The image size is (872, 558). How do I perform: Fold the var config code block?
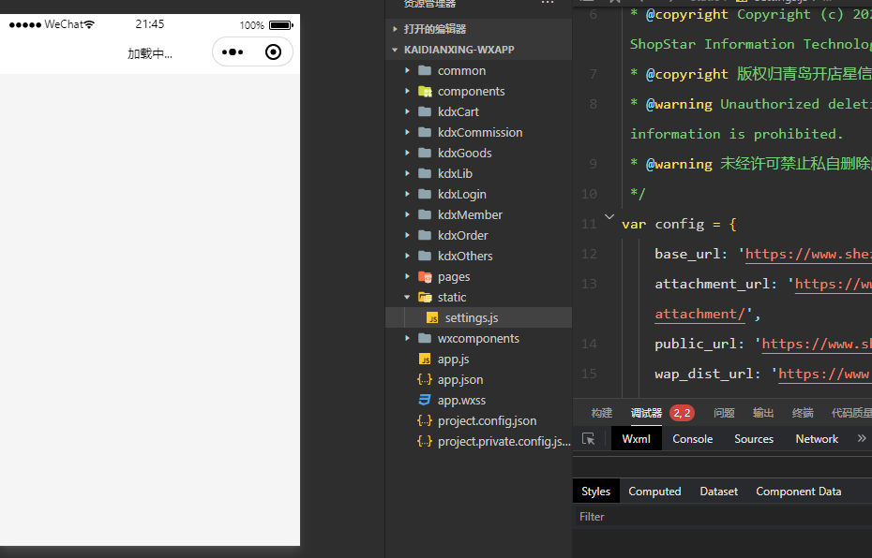[609, 218]
